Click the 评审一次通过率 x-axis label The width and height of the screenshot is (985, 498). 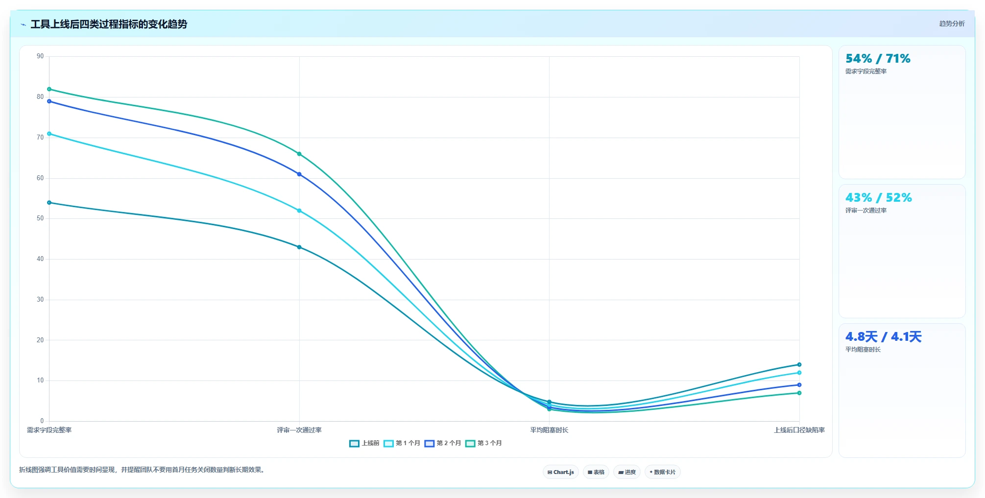pyautogui.click(x=299, y=430)
